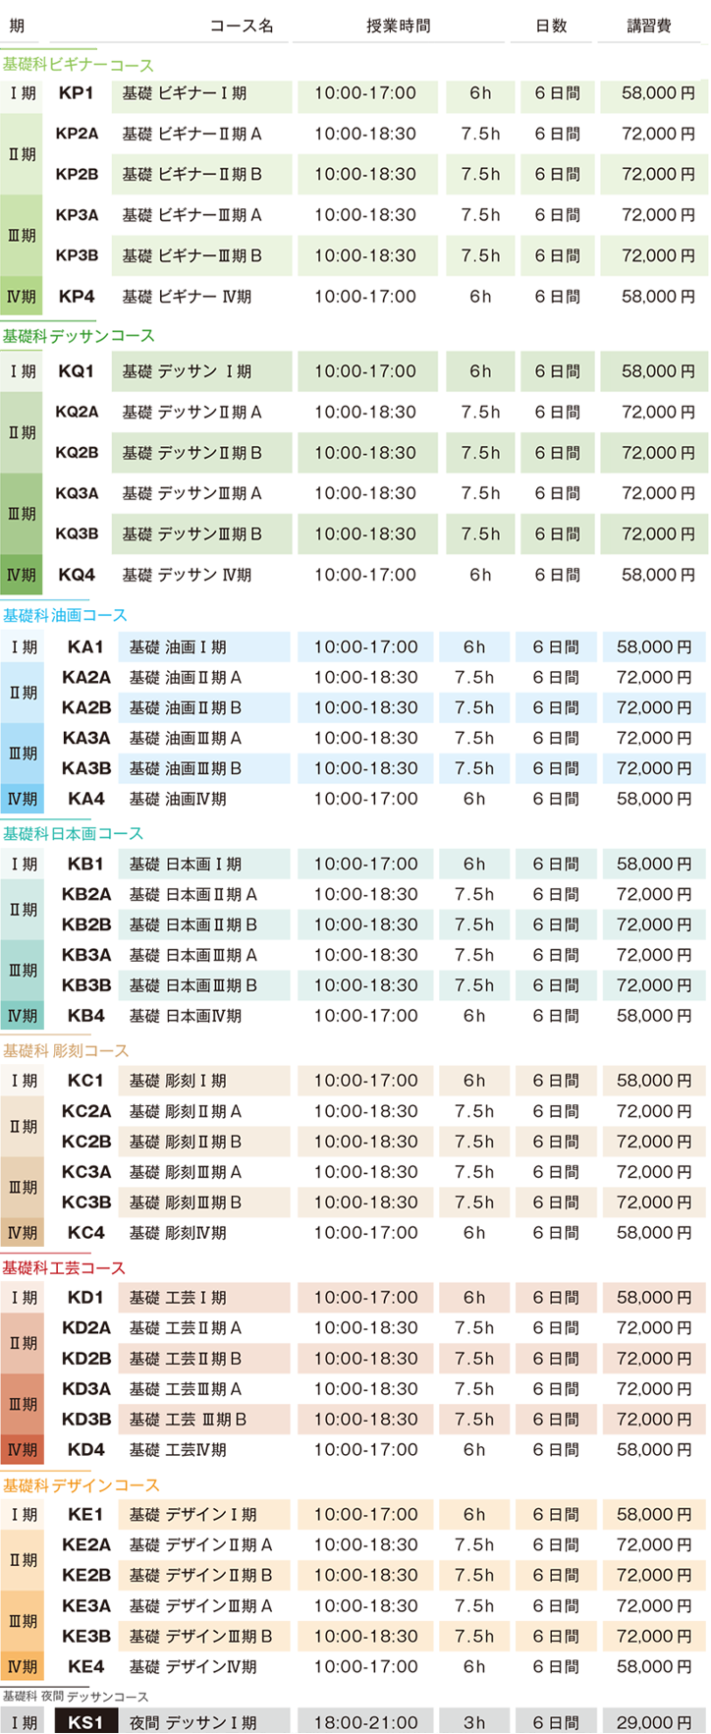
Task: Click the 18:00-21:00 time cell
Action: point(365,1722)
